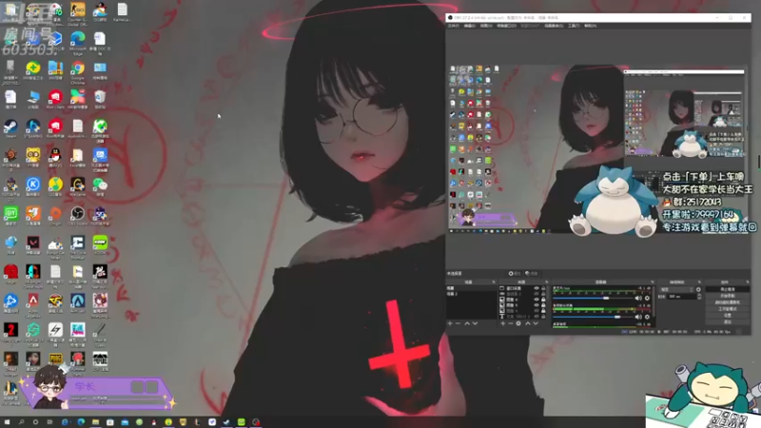
Task: Open the 编辑 menu in OBS
Action: coord(469,26)
